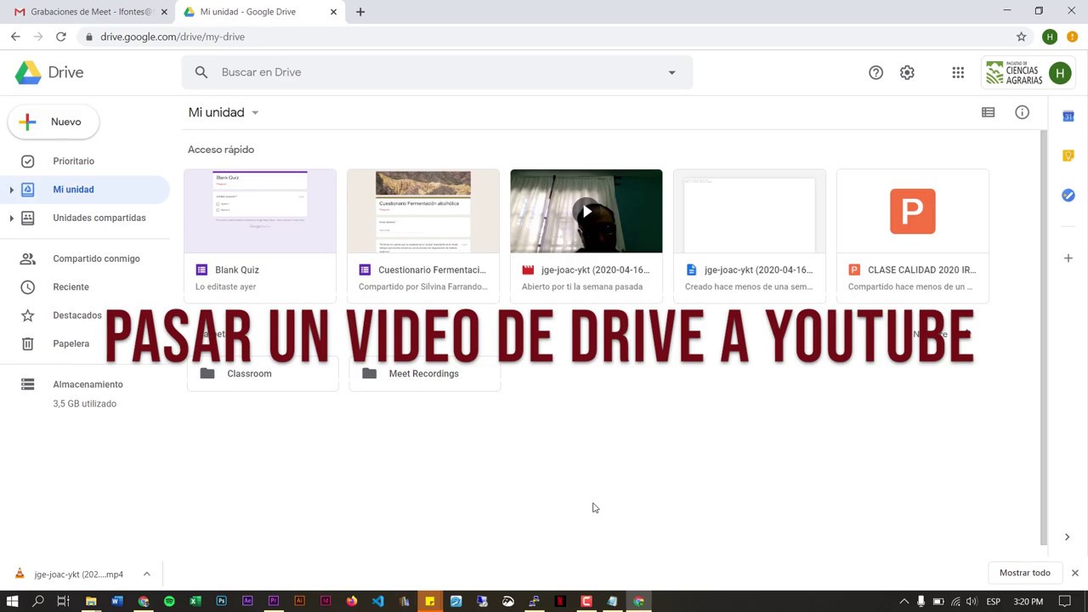The image size is (1088, 612).
Task: Open Google Tasks side panel
Action: click(1068, 195)
